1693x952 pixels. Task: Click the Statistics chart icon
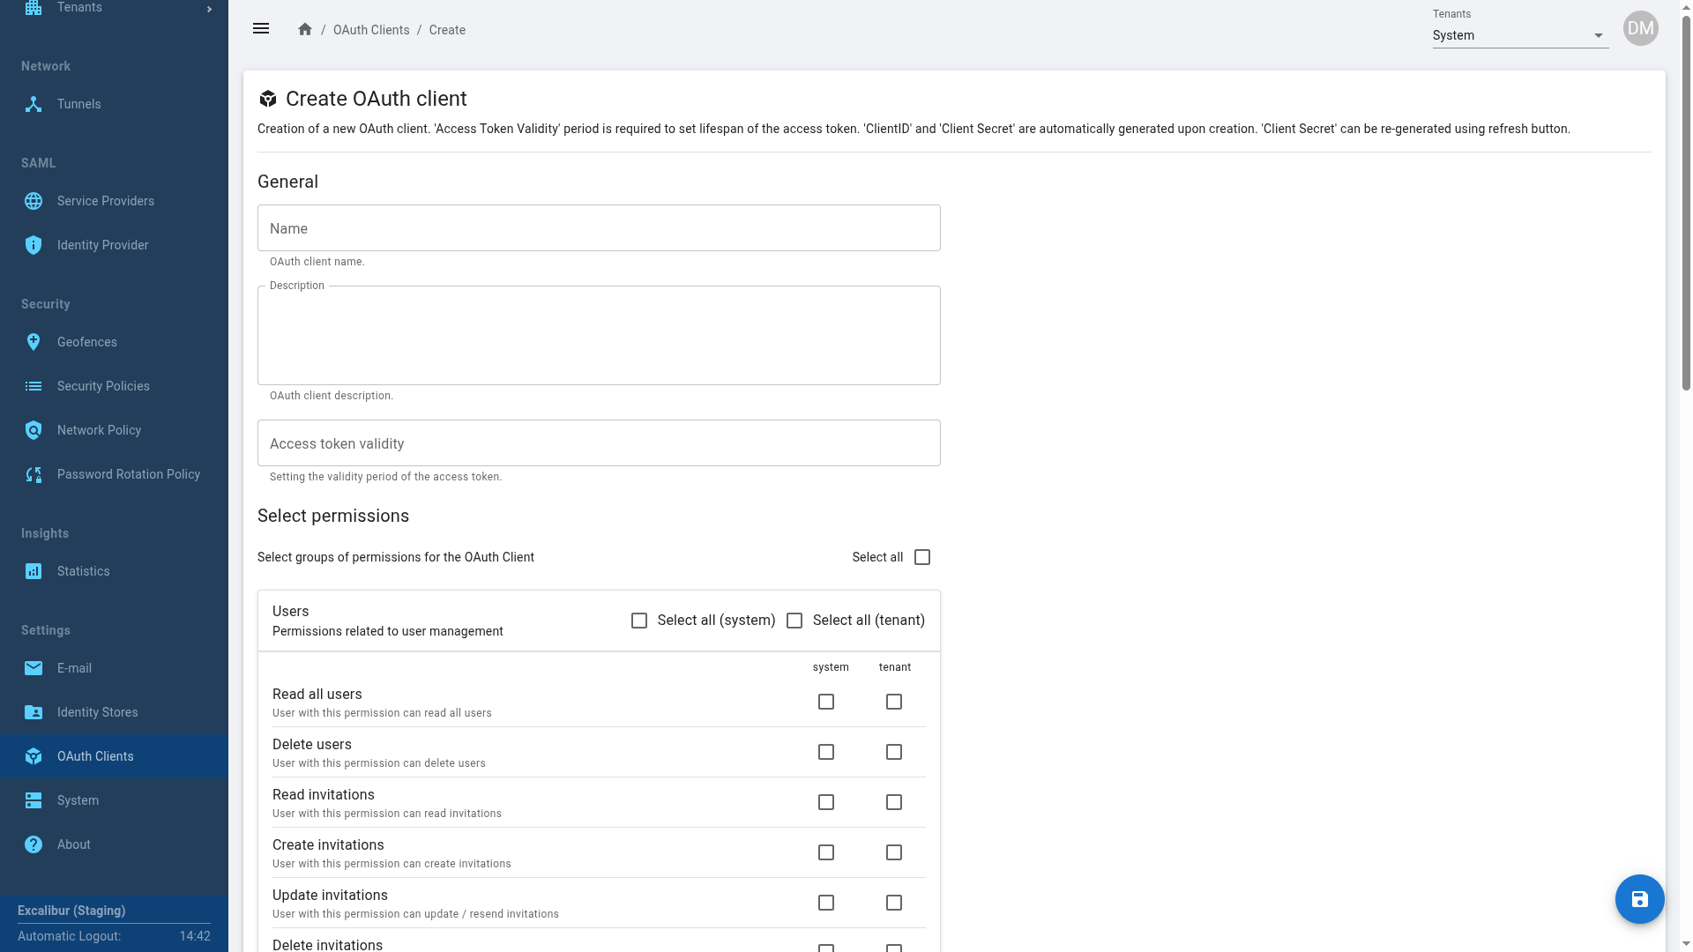pyautogui.click(x=34, y=571)
